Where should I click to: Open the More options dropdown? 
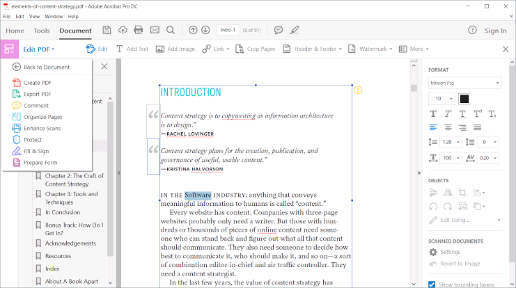414,49
